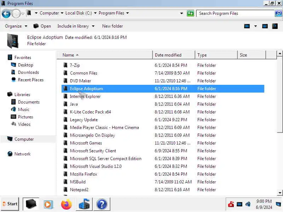Open the Videos library
The image size is (283, 212).
pos(21,124)
